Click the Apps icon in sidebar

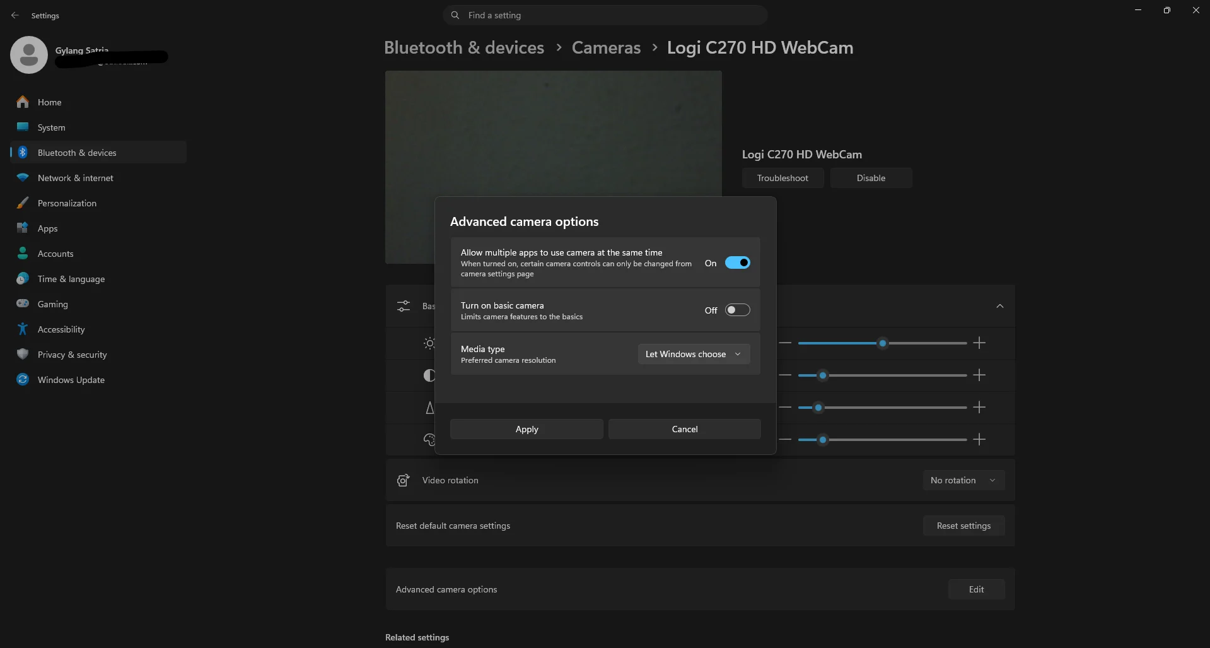point(23,228)
